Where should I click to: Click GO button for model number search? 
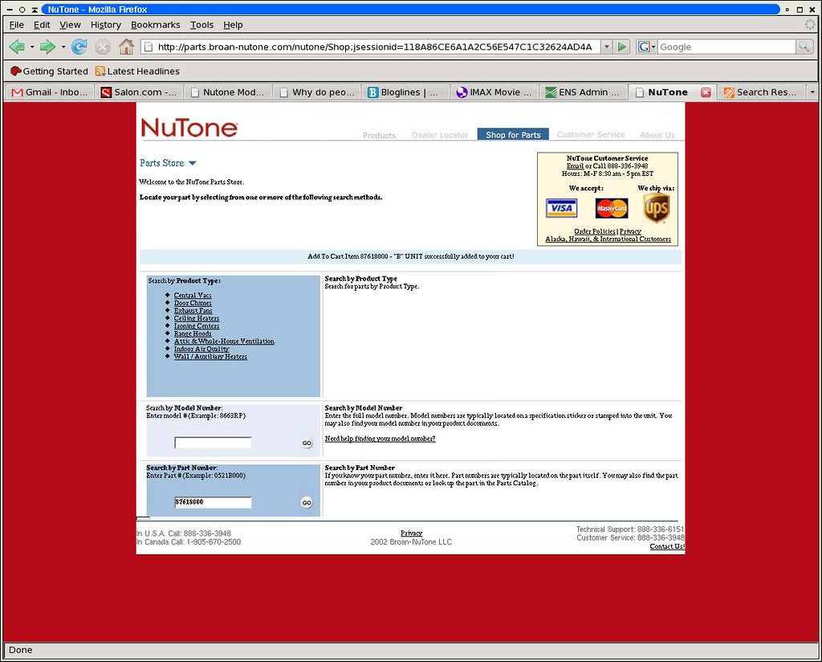[x=307, y=443]
